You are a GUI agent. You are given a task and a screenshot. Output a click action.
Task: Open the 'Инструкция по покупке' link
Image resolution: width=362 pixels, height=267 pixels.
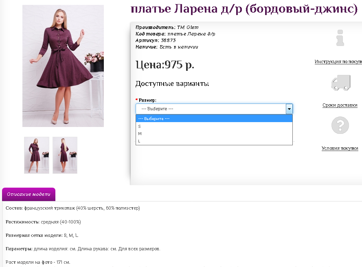[338, 61]
